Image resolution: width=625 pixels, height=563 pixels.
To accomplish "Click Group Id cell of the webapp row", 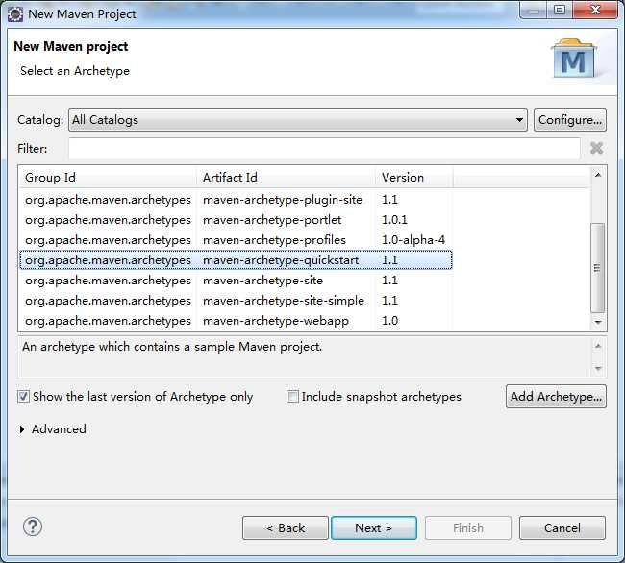I will (108, 321).
